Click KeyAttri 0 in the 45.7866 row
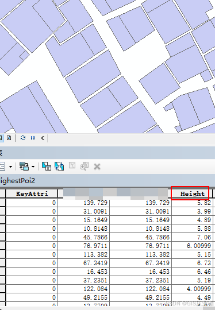The width and height of the screenshot is (215, 310). point(32,237)
